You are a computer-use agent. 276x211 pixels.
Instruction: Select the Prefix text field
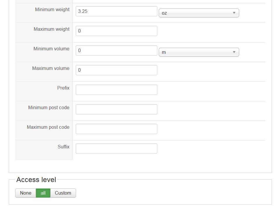(x=116, y=90)
